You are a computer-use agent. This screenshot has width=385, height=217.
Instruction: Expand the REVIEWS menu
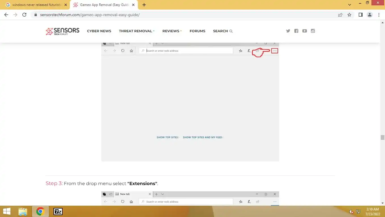(172, 31)
